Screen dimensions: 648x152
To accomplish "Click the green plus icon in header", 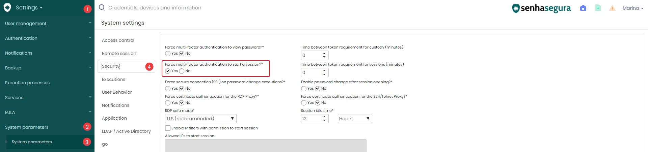I will (598, 8).
